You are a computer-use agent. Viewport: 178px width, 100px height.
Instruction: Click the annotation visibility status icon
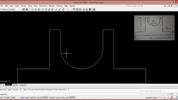(x=164, y=97)
